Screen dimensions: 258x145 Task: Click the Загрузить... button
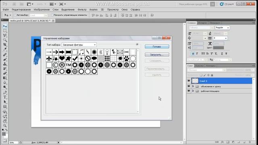[157, 55]
